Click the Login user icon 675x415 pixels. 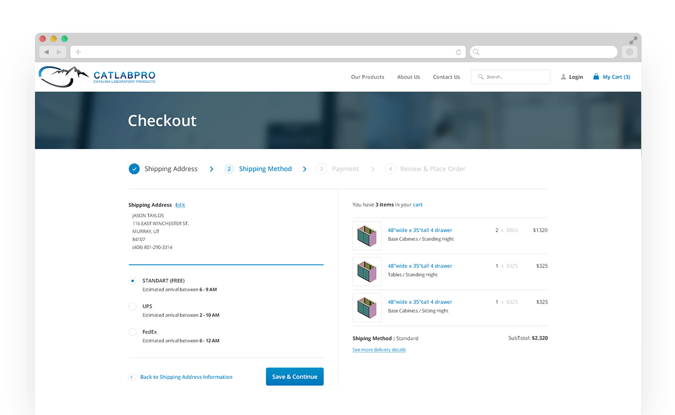click(x=563, y=77)
